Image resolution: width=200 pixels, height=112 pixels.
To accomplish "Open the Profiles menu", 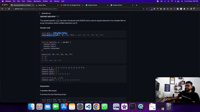I will coord(45,1).
